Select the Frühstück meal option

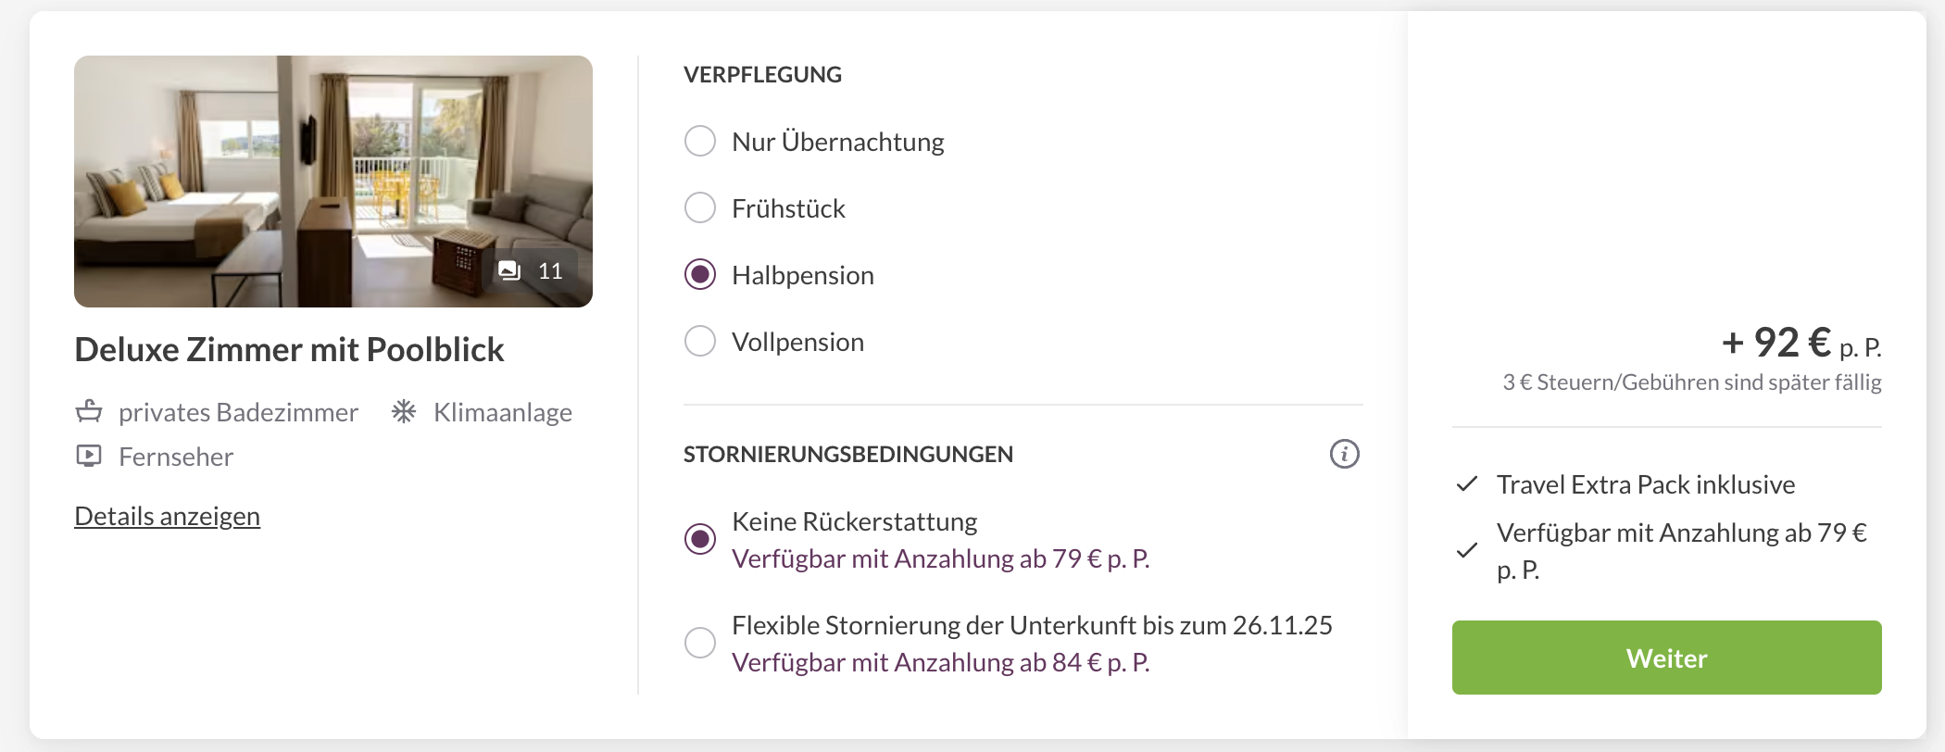click(x=700, y=208)
